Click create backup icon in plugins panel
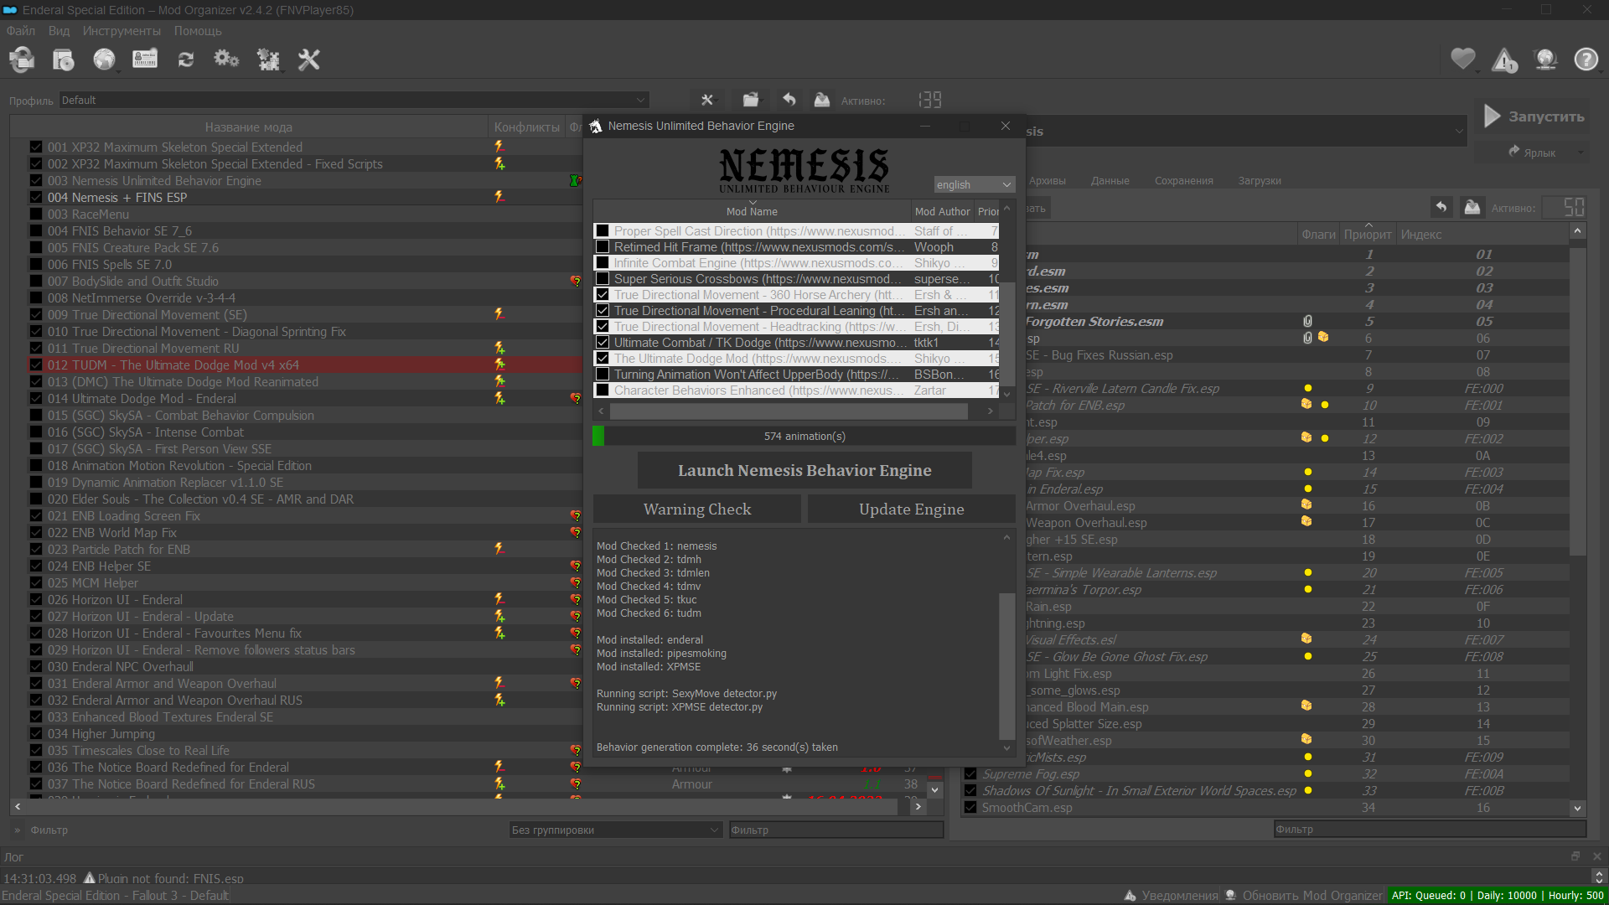This screenshot has height=905, width=1609. pyautogui.click(x=1472, y=207)
